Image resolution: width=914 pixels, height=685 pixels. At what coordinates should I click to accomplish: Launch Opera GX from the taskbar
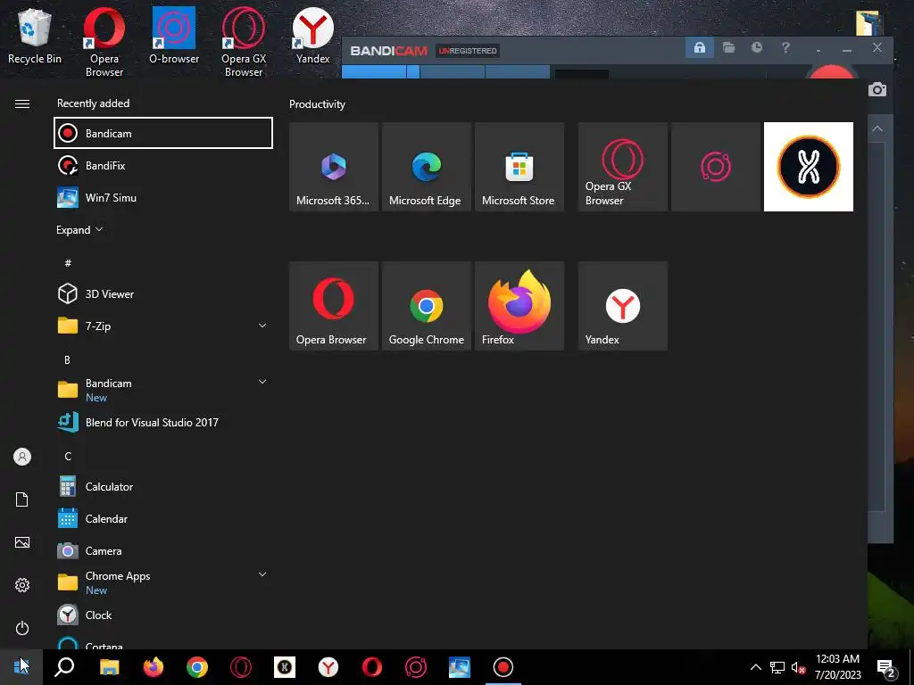[241, 667]
